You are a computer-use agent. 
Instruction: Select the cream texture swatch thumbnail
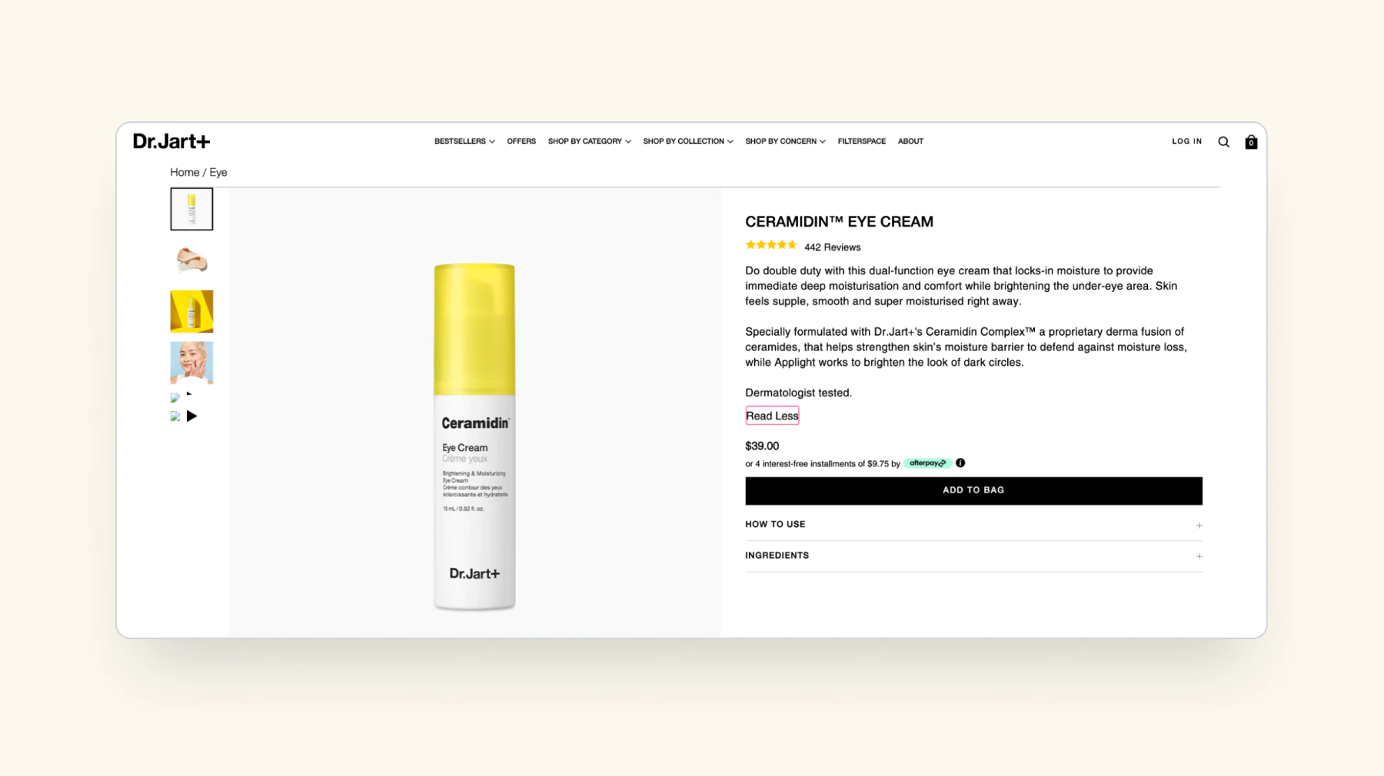pyautogui.click(x=191, y=260)
